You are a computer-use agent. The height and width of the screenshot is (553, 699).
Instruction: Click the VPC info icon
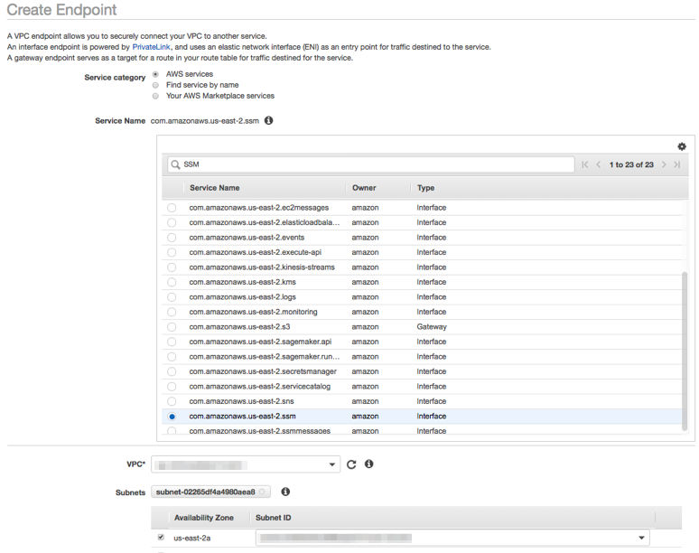pyautogui.click(x=368, y=464)
